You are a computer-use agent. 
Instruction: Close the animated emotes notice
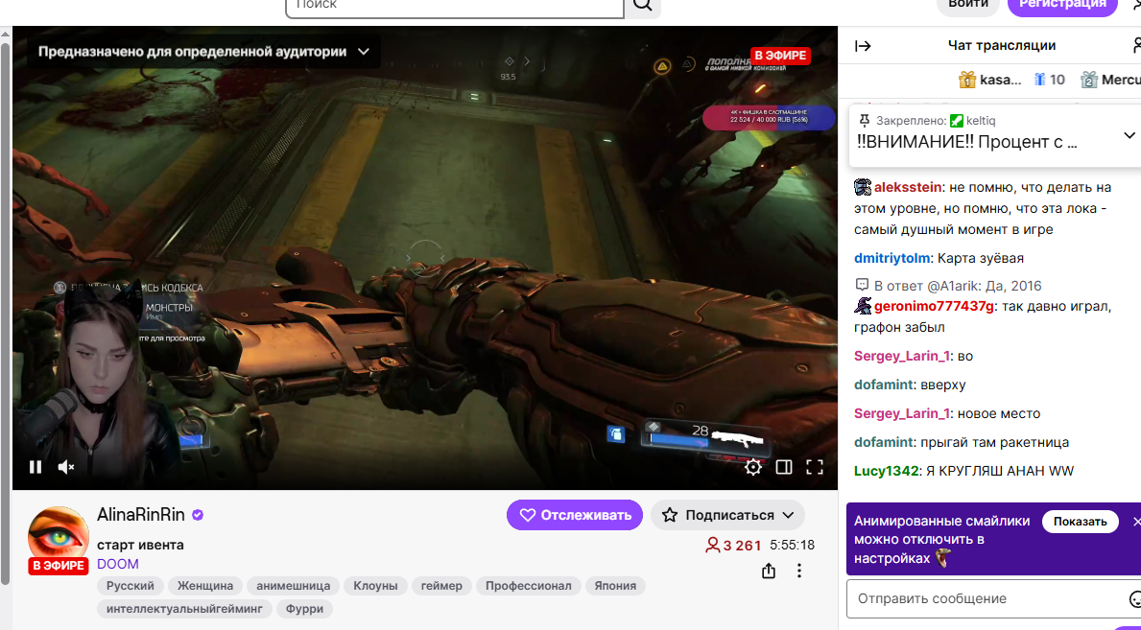pyautogui.click(x=1136, y=522)
